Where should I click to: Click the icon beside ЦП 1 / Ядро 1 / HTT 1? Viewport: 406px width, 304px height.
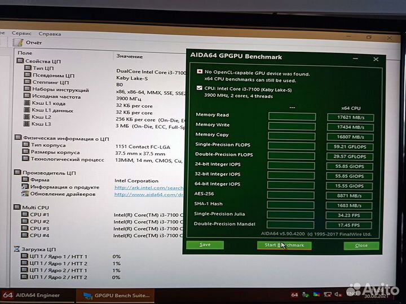[x=24, y=256]
